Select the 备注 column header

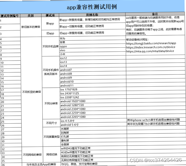[x=155, y=14]
